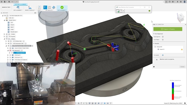
Task: Toggle visibility eye of Setups node
Action: (7, 39)
